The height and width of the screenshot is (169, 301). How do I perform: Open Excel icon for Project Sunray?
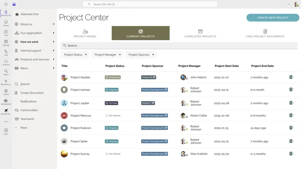[291, 154]
